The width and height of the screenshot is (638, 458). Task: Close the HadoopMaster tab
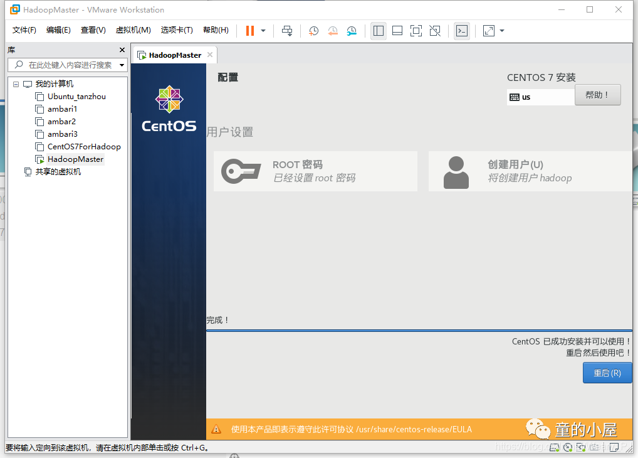pyautogui.click(x=210, y=55)
